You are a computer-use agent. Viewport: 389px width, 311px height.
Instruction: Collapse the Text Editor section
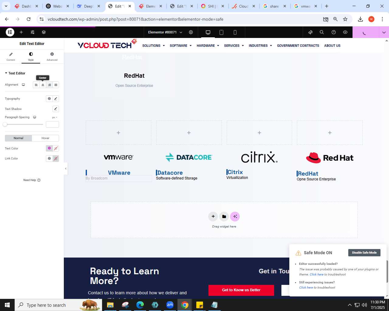pyautogui.click(x=15, y=73)
